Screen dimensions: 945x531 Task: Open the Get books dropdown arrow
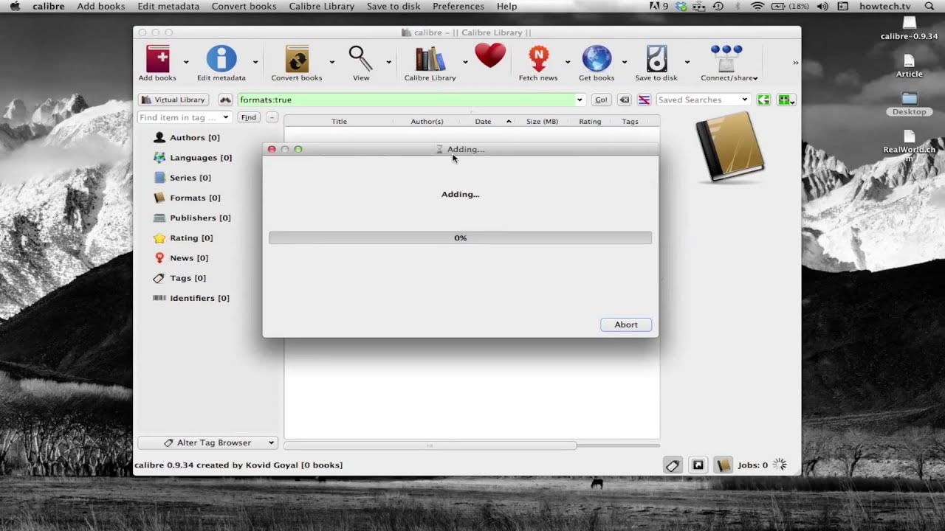[x=624, y=62]
